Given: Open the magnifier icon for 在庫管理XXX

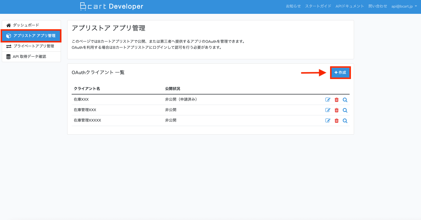Looking at the screenshot, I should [x=345, y=110].
